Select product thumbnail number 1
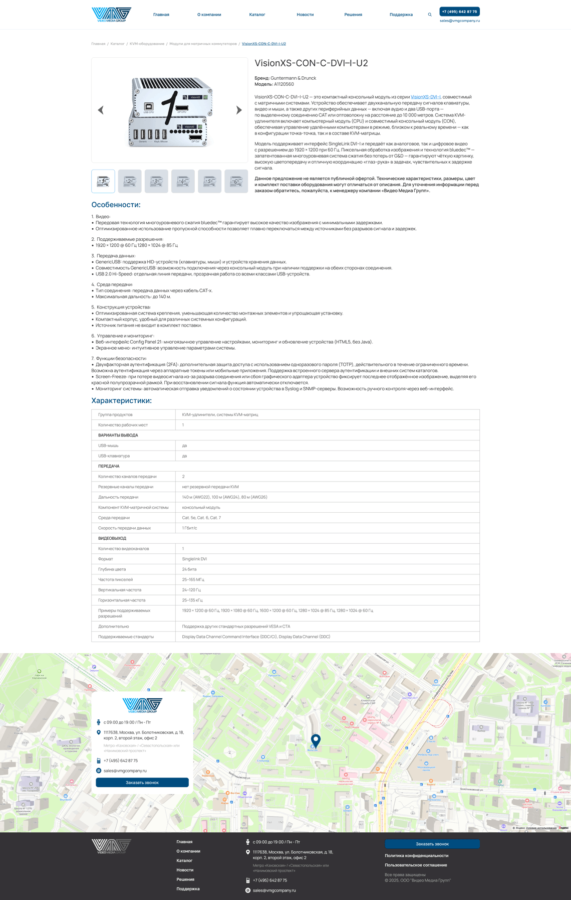This screenshot has width=571, height=900. (103, 182)
